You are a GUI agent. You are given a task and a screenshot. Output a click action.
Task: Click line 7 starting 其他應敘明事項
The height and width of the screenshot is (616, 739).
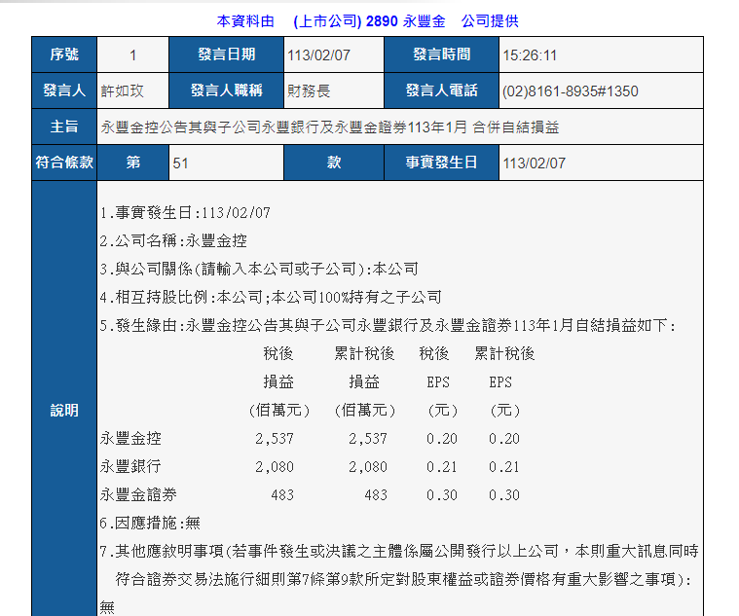[399, 552]
